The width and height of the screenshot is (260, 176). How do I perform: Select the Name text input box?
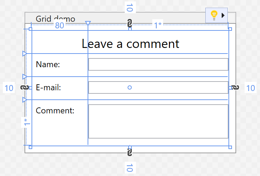pyautogui.click(x=158, y=64)
